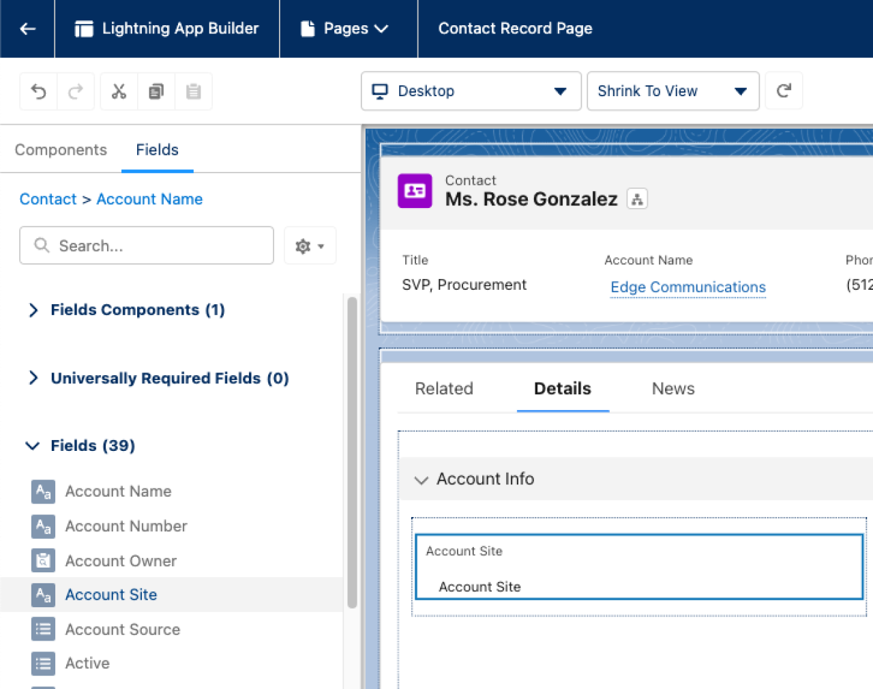This screenshot has height=689, width=873.
Task: Collapse the Account Info section
Action: pyautogui.click(x=421, y=480)
